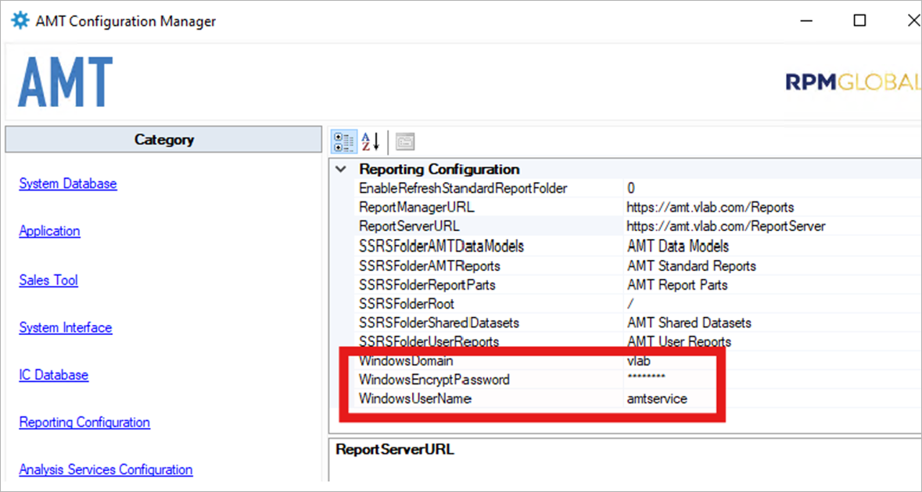
Task: Select the ReportServerURL property name
Action: pyautogui.click(x=409, y=226)
